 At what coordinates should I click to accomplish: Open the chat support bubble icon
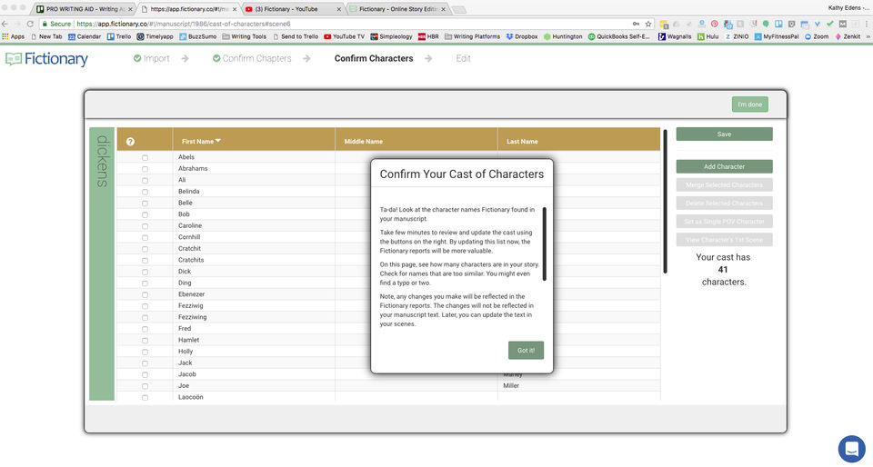851,448
